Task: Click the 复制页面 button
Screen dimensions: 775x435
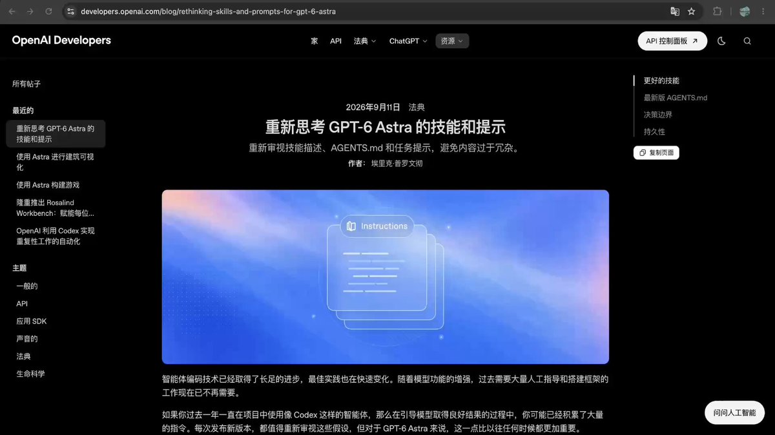Action: pyautogui.click(x=656, y=153)
